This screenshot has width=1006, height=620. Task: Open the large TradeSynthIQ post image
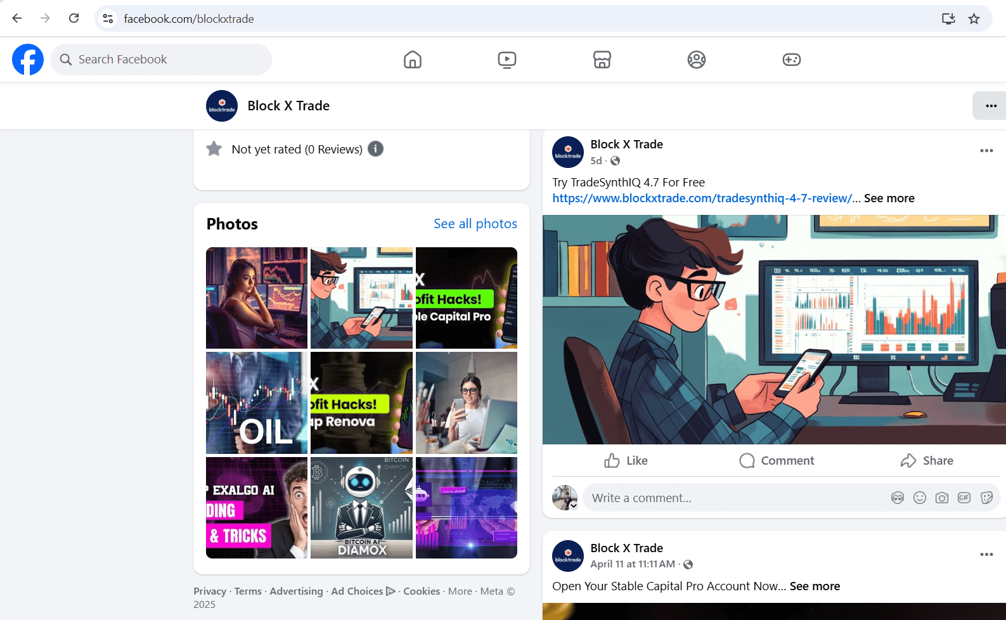774,330
